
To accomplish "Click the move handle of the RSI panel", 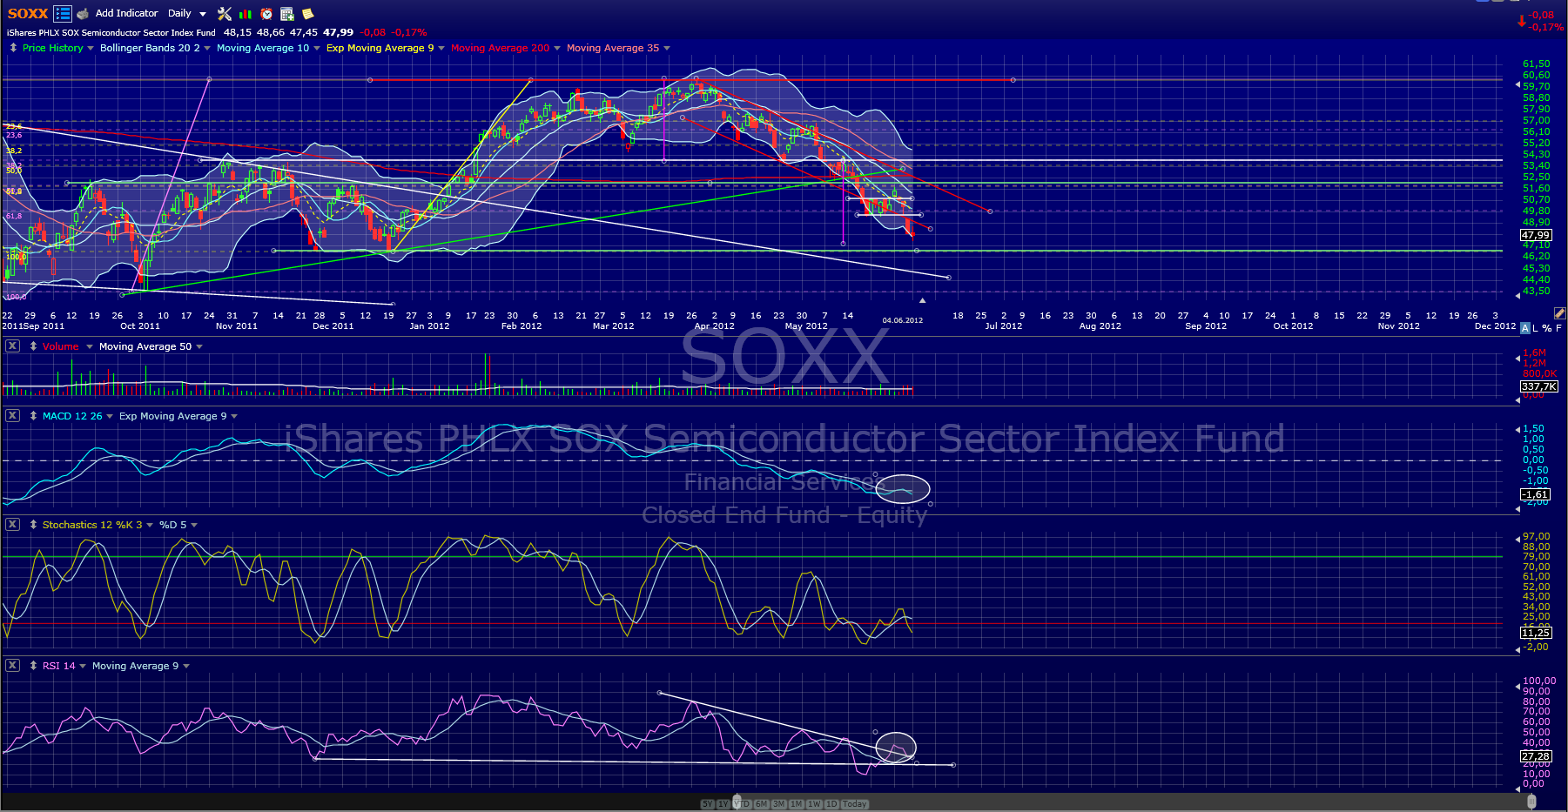I will click(33, 666).
